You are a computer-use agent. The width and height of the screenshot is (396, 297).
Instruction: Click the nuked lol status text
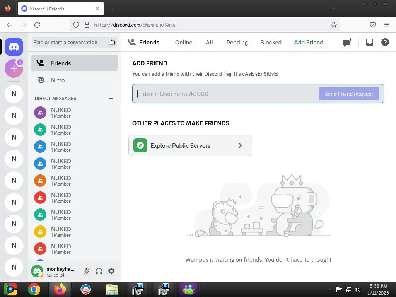pos(55,275)
